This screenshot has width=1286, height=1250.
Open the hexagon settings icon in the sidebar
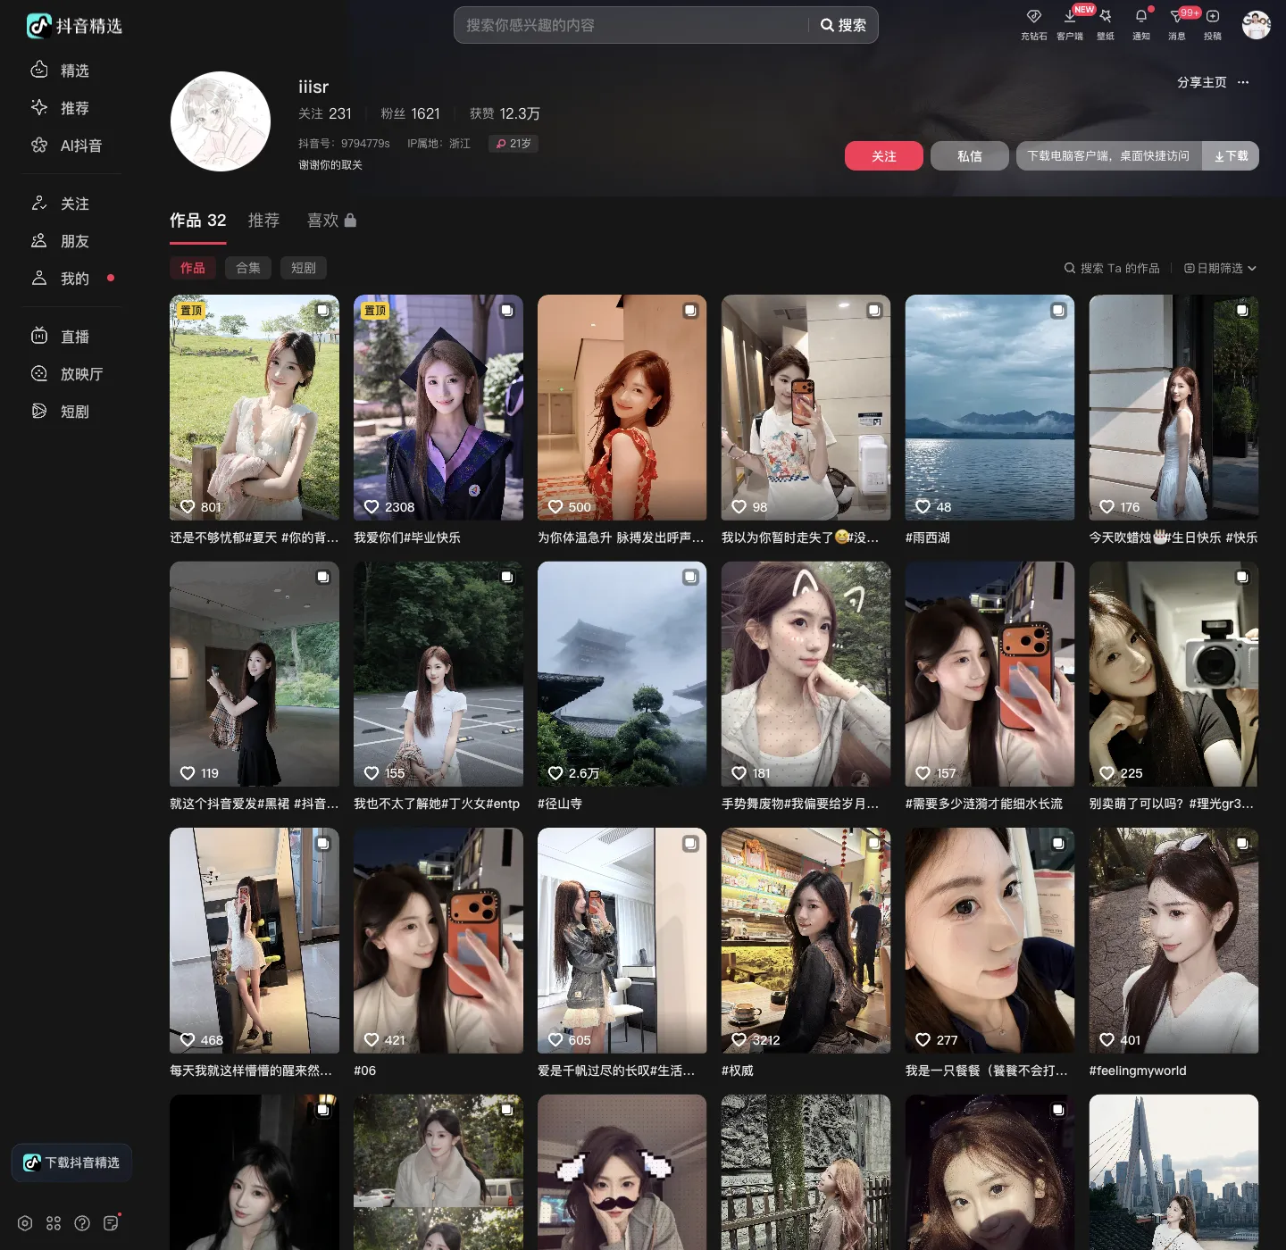pos(25,1223)
